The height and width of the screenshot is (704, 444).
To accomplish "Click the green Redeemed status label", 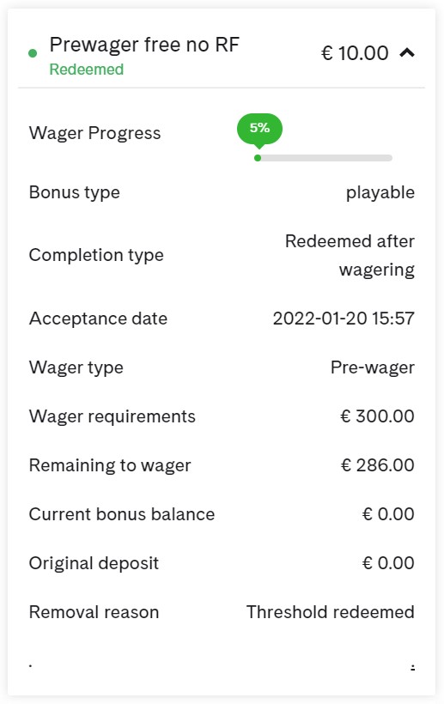I will click(x=86, y=70).
